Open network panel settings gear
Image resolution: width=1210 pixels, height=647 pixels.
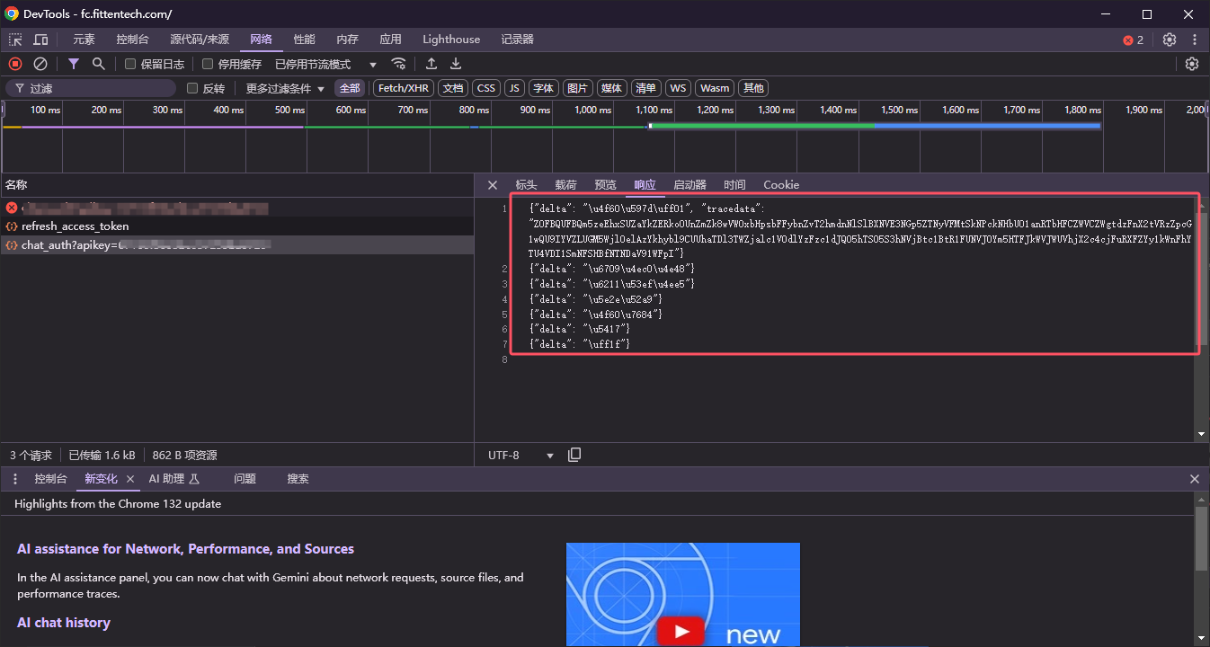tap(1192, 64)
